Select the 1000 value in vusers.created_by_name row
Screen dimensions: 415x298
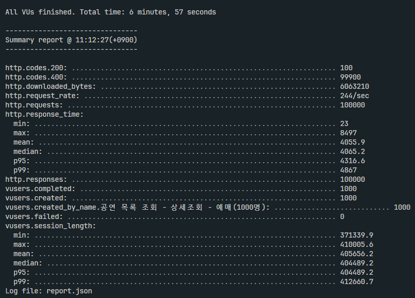pos(402,207)
